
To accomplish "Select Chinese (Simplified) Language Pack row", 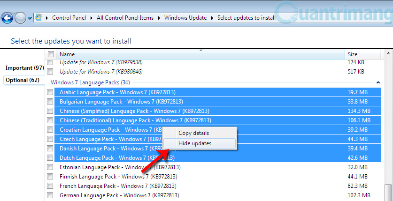I will point(217,111).
